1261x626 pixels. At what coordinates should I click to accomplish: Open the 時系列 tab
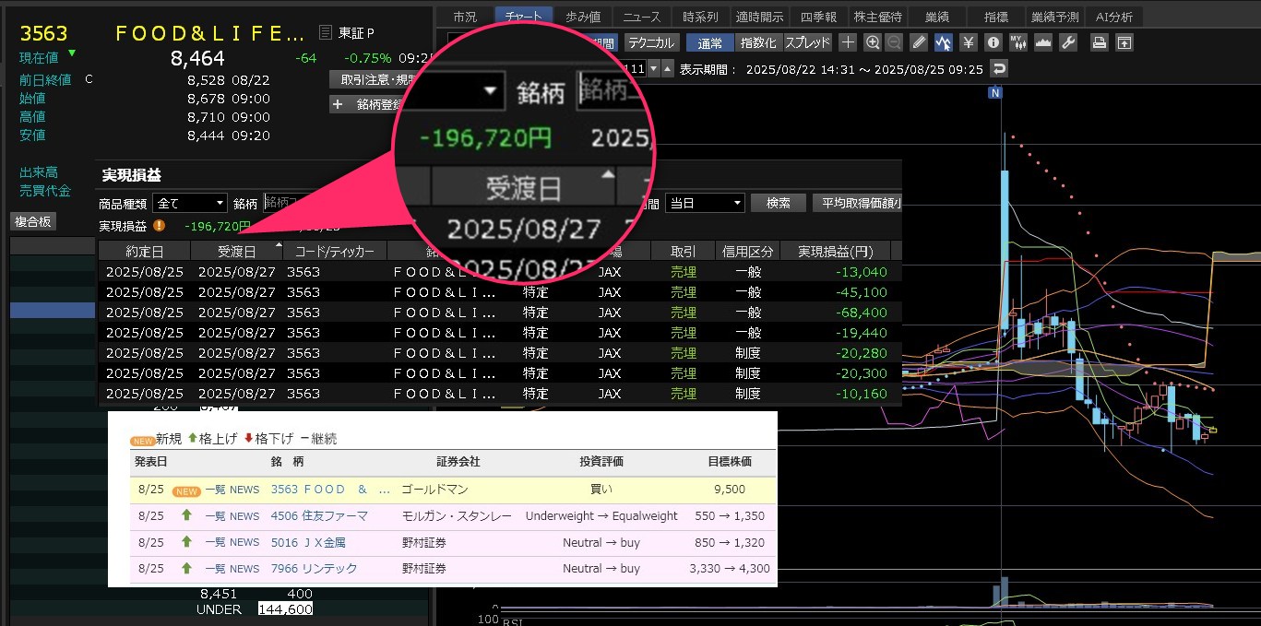point(700,17)
